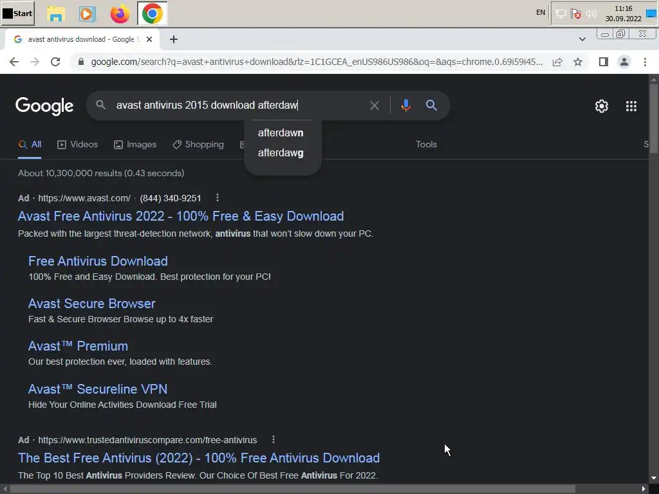Open options for the avast.com ad

coord(217,197)
